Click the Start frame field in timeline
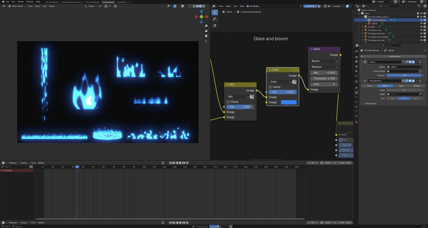The image size is (428, 228). click(330, 163)
